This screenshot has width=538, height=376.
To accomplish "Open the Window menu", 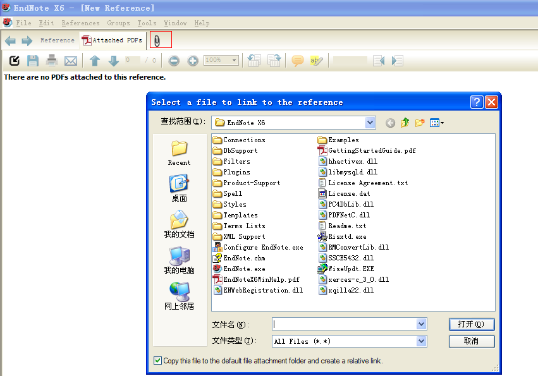I will point(175,23).
